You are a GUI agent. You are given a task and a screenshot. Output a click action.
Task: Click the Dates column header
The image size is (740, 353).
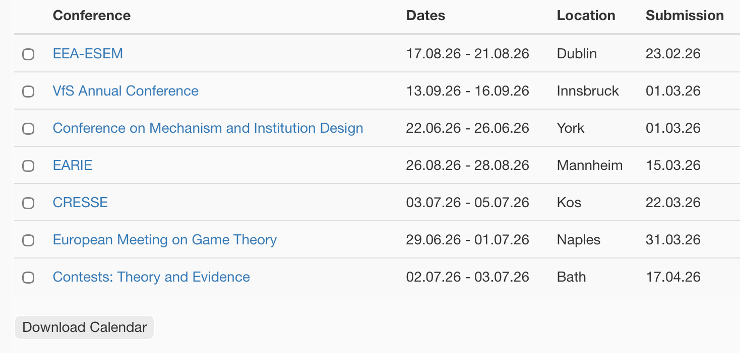click(425, 16)
